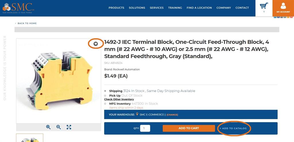Open My Account user icon
Image resolution: width=294 pixels, height=142 pixels.
(x=283, y=6)
